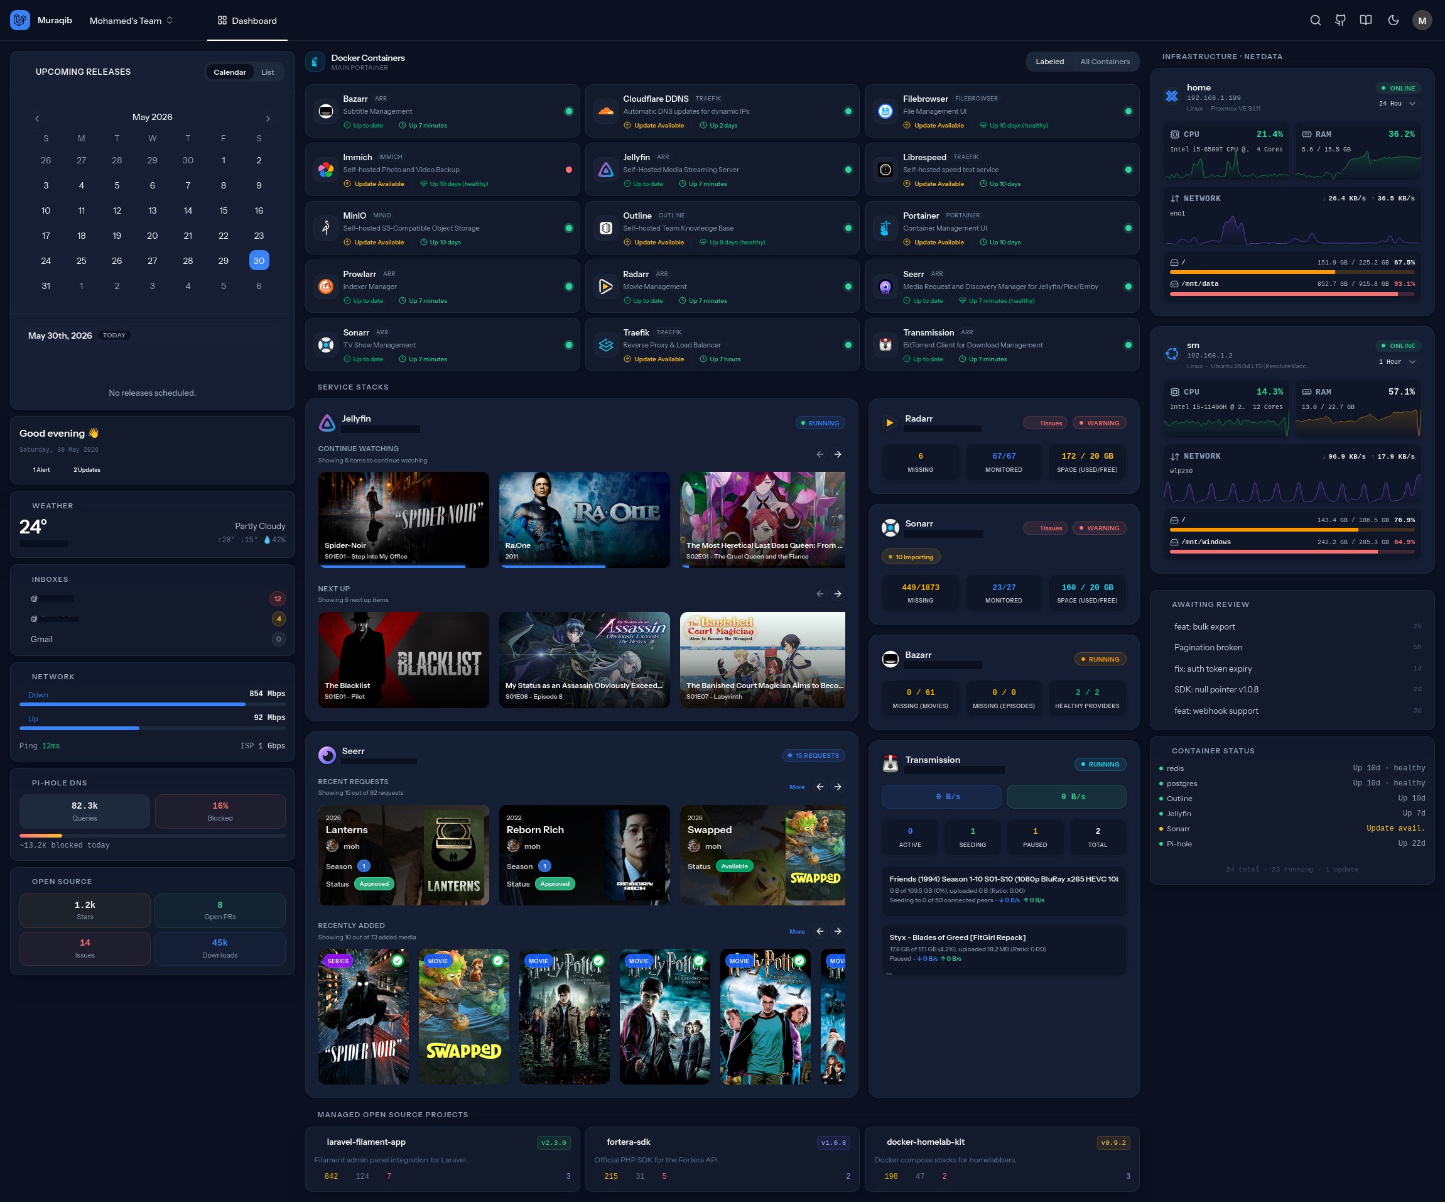Screen dimensions: 1445x1202
Task: Next page of Recent Requests
Action: point(837,787)
